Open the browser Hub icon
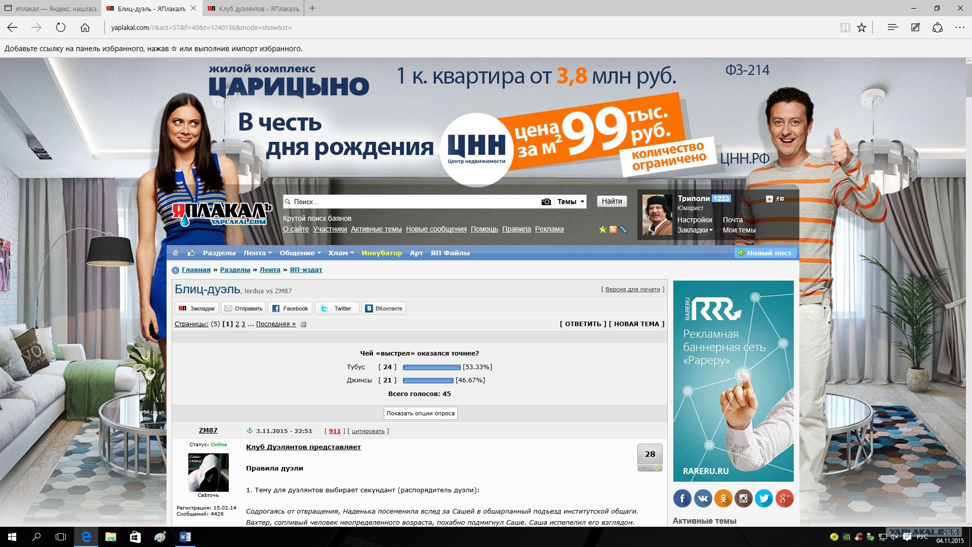 pos(893,27)
